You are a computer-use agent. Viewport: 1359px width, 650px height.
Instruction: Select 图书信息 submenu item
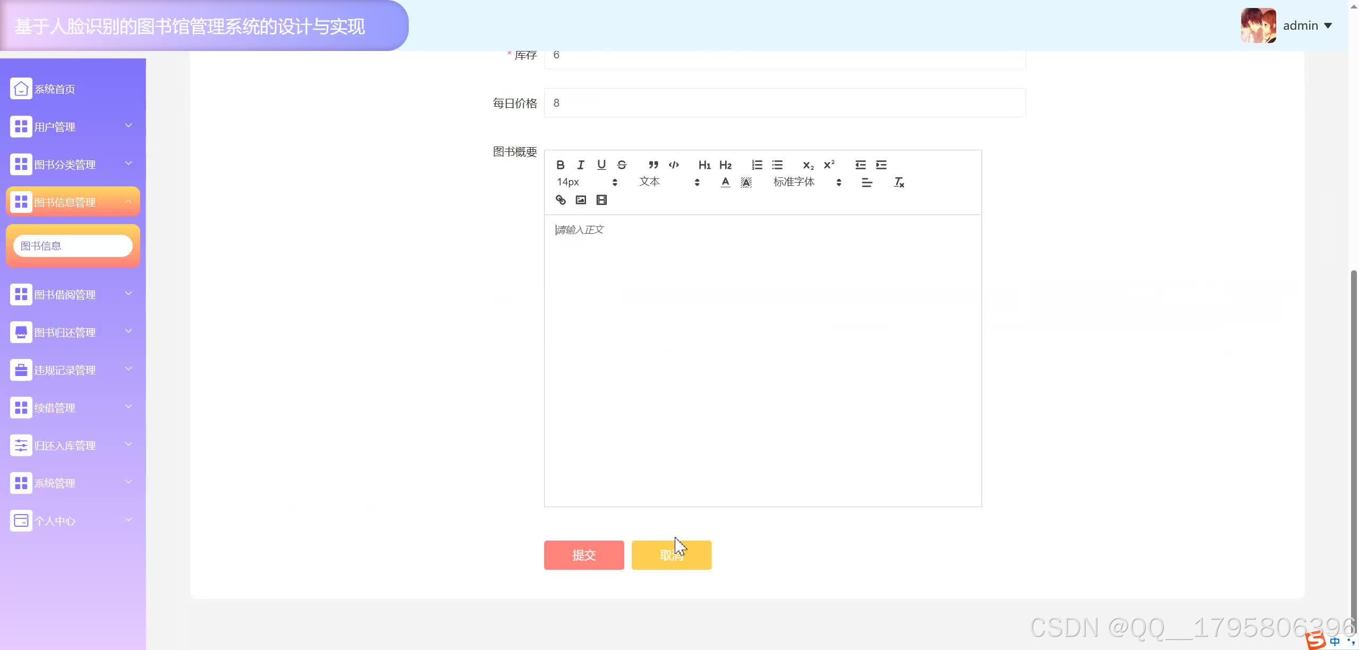tap(73, 246)
